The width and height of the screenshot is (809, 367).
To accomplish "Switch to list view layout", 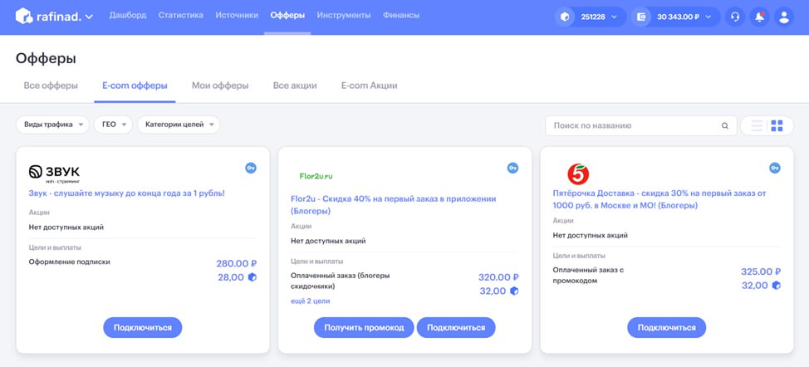I will coord(757,125).
